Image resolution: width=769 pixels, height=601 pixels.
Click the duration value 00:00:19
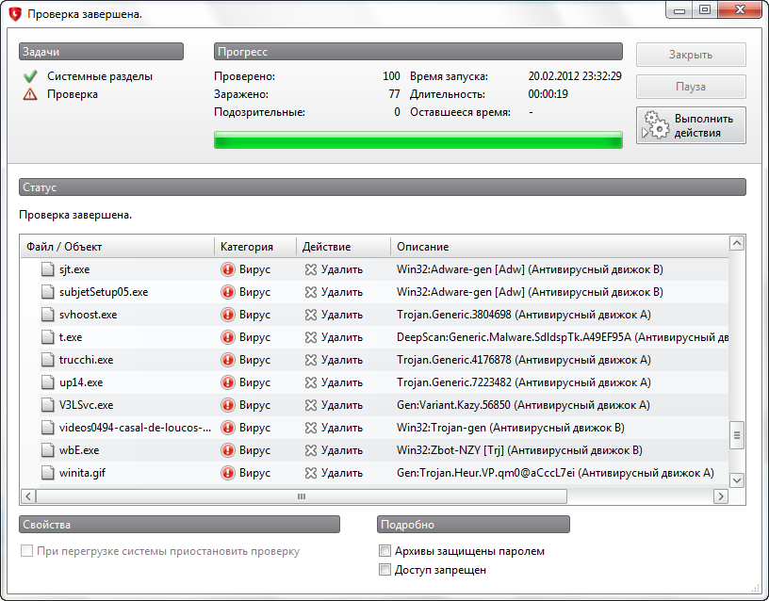(x=548, y=93)
